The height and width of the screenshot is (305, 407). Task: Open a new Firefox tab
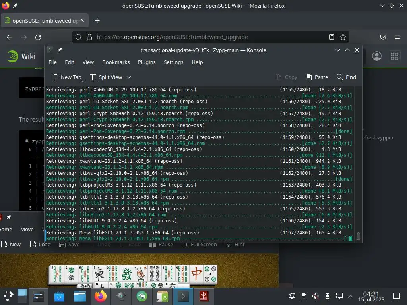[x=97, y=21]
